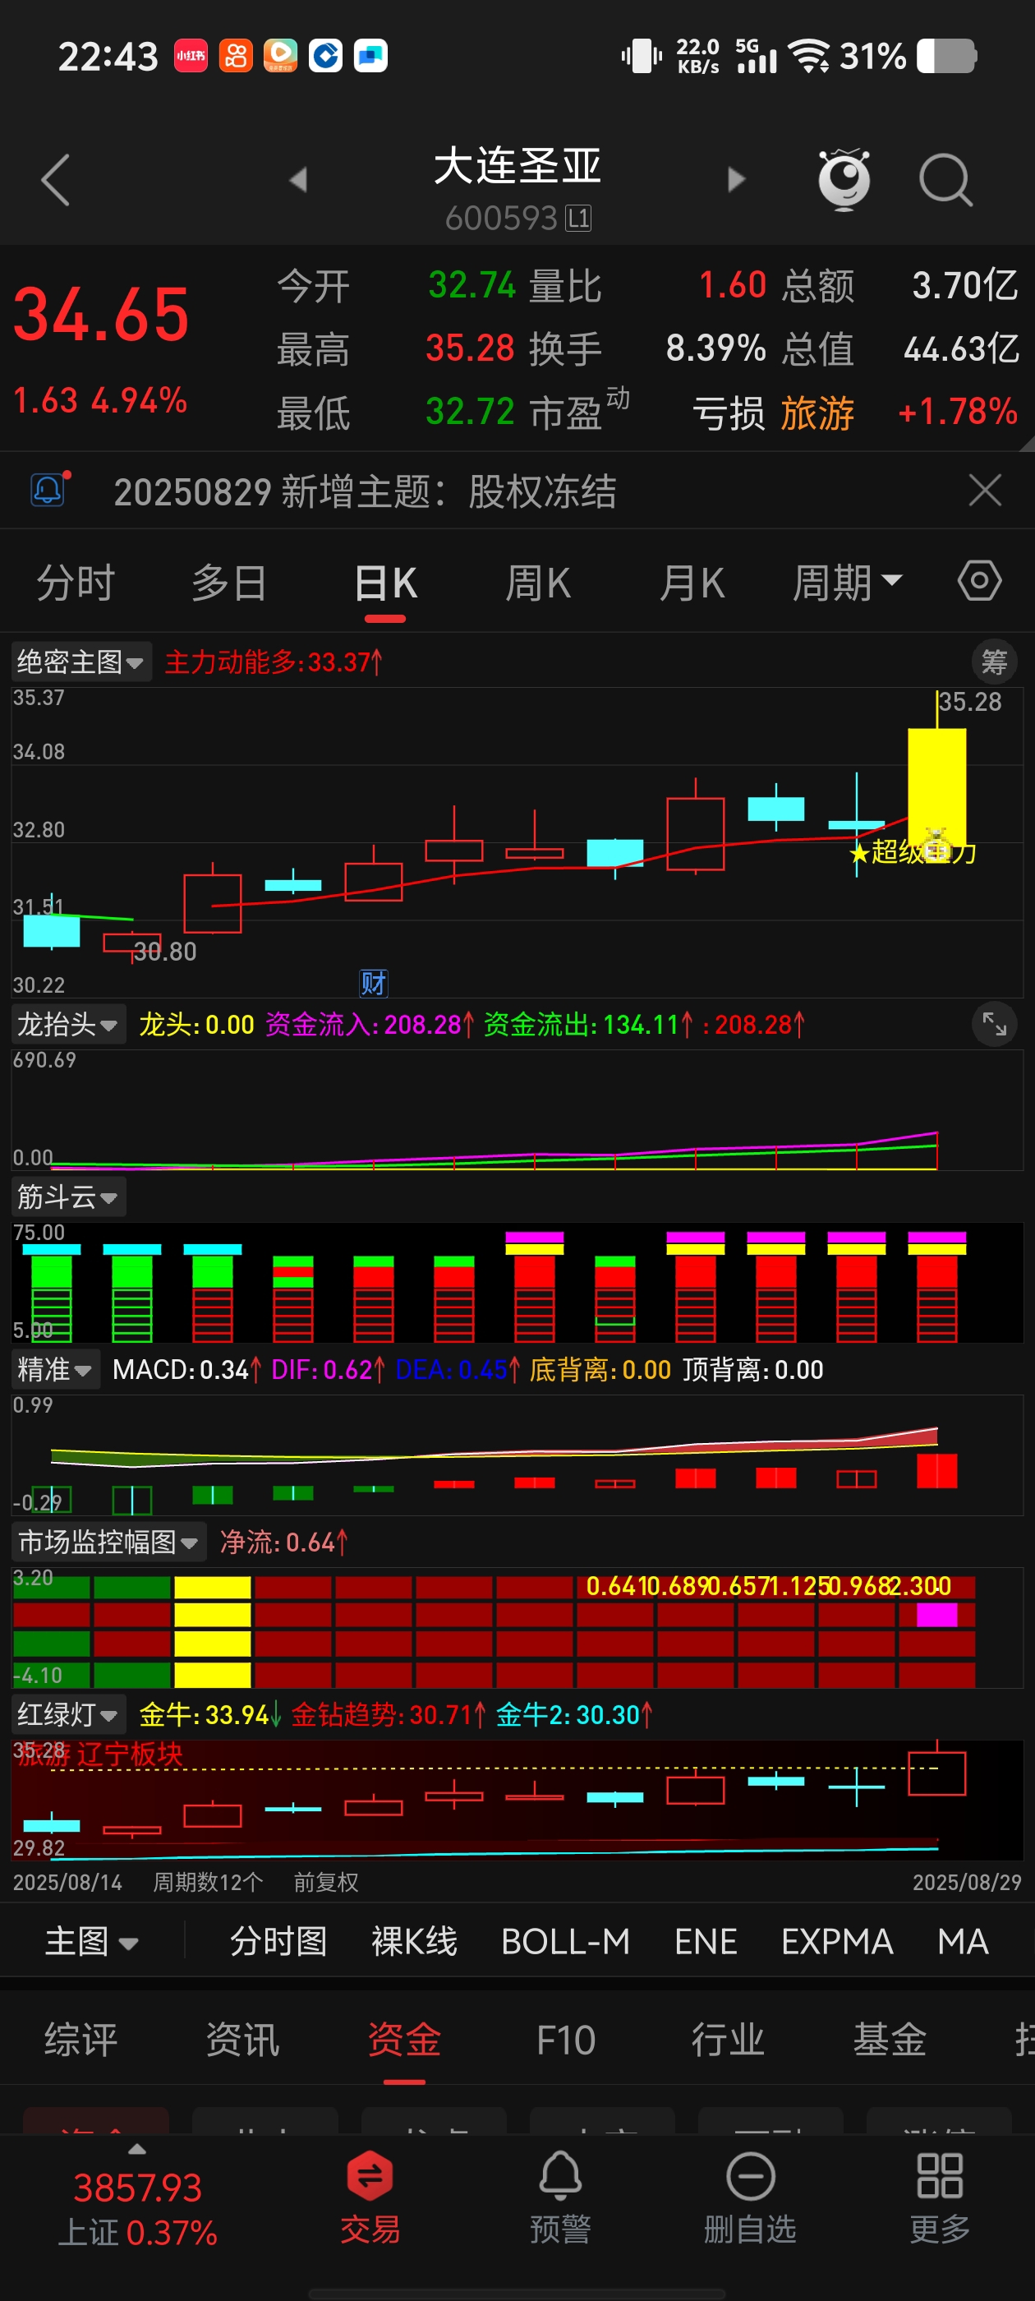The image size is (1035, 2301).
Task: Open the 筹 chip distribution button
Action: pos(994,662)
